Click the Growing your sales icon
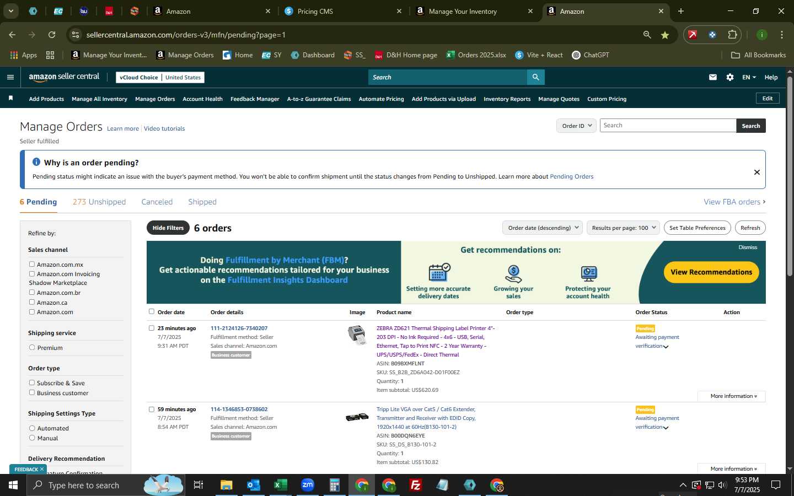The width and height of the screenshot is (794, 496). tap(513, 274)
